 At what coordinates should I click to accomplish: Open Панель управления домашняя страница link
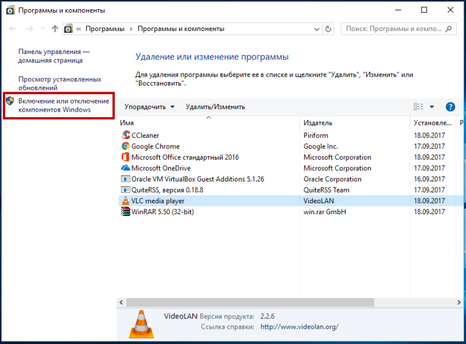coord(54,56)
